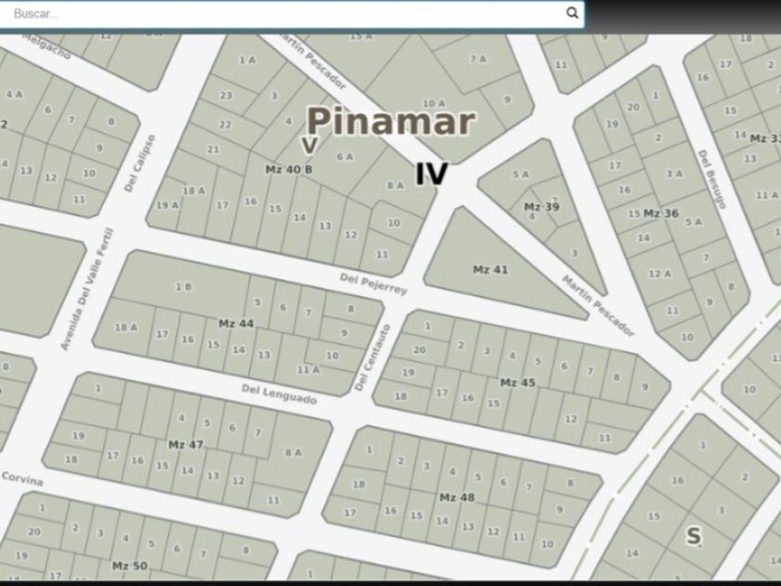The image size is (781, 586).
Task: Select lot 3 in Mz 39
Action: click(575, 253)
